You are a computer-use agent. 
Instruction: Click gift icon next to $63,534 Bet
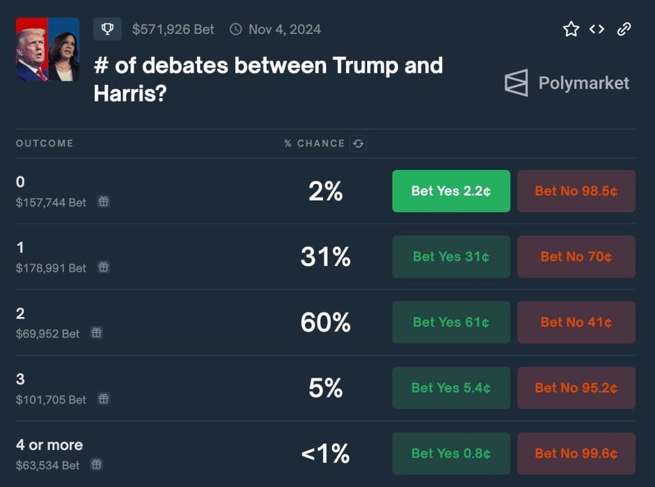coord(97,465)
